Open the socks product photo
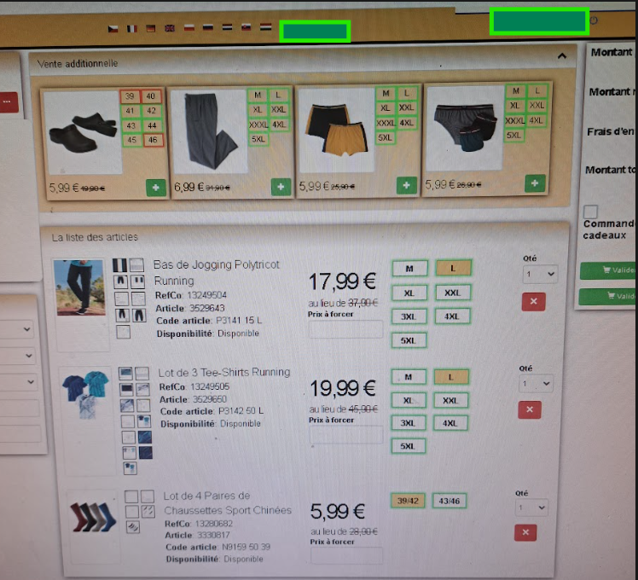The height and width of the screenshot is (580, 638). click(93, 516)
